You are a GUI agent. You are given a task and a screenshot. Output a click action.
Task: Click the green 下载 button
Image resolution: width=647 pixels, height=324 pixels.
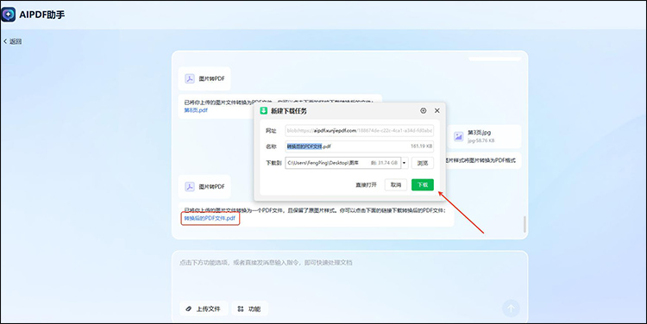pos(423,184)
